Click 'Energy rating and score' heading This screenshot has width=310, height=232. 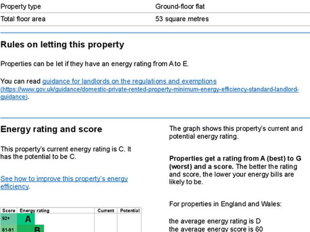[x=51, y=129]
